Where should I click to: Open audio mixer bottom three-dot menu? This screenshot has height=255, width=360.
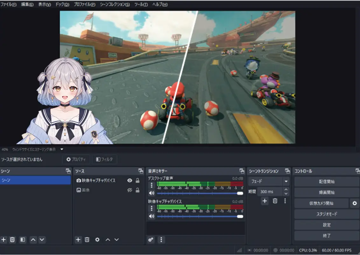tap(161, 240)
